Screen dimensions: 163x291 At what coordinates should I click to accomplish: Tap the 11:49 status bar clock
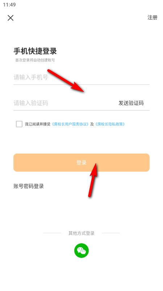click(x=9, y=5)
